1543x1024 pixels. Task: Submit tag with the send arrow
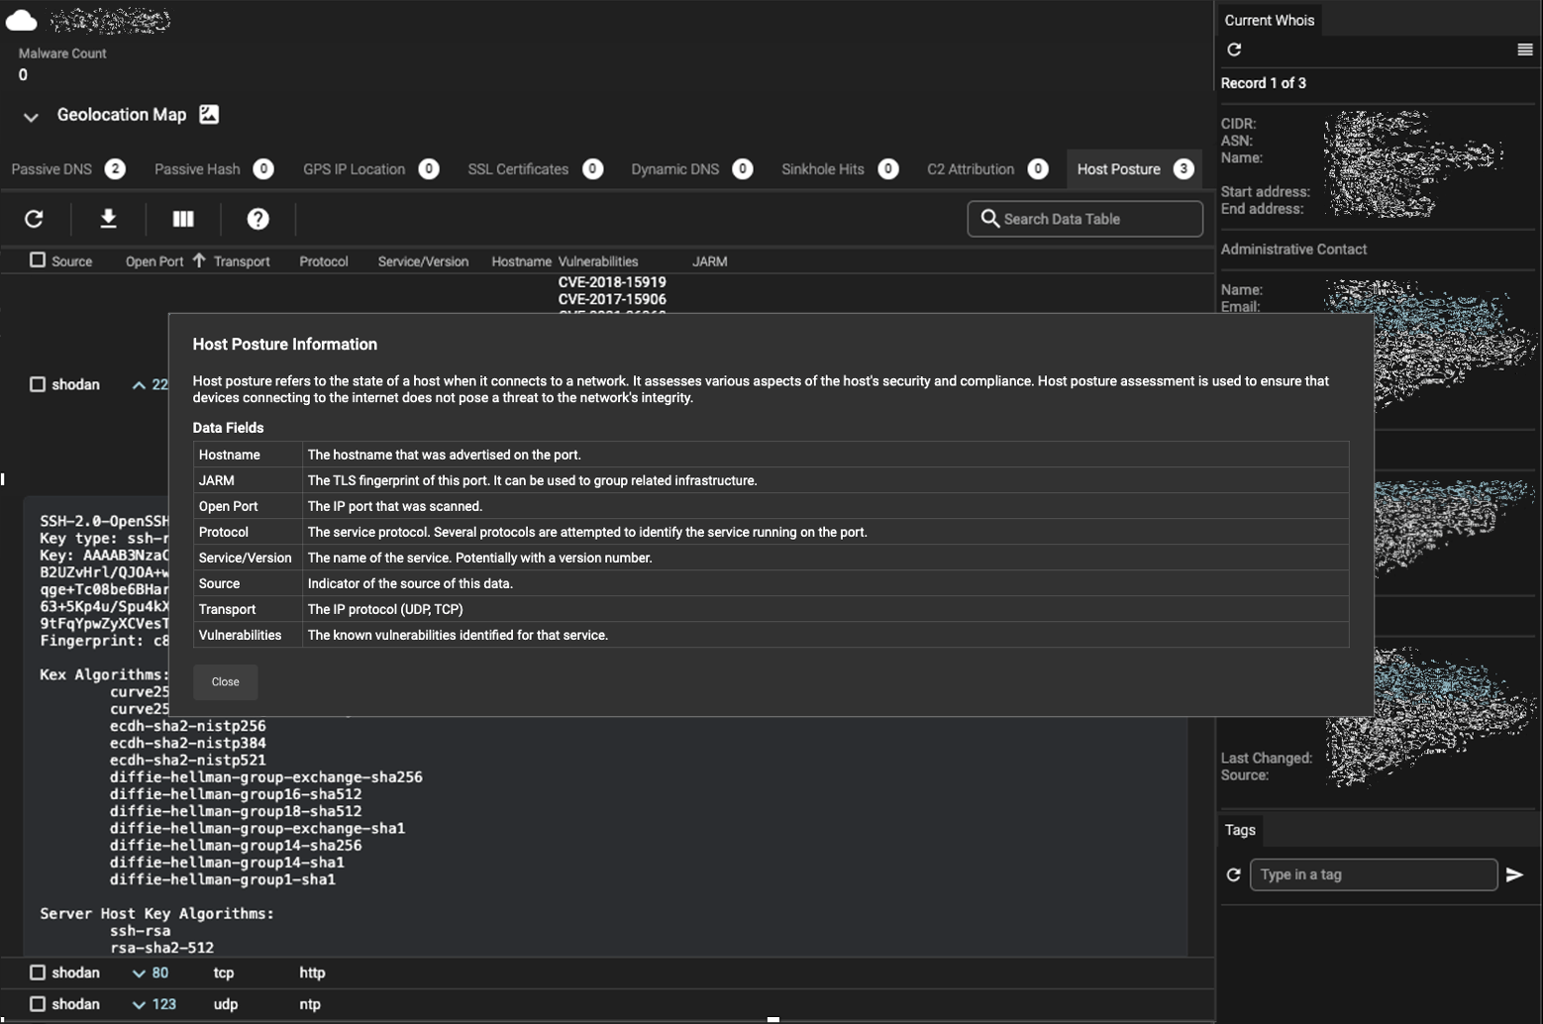click(x=1514, y=874)
